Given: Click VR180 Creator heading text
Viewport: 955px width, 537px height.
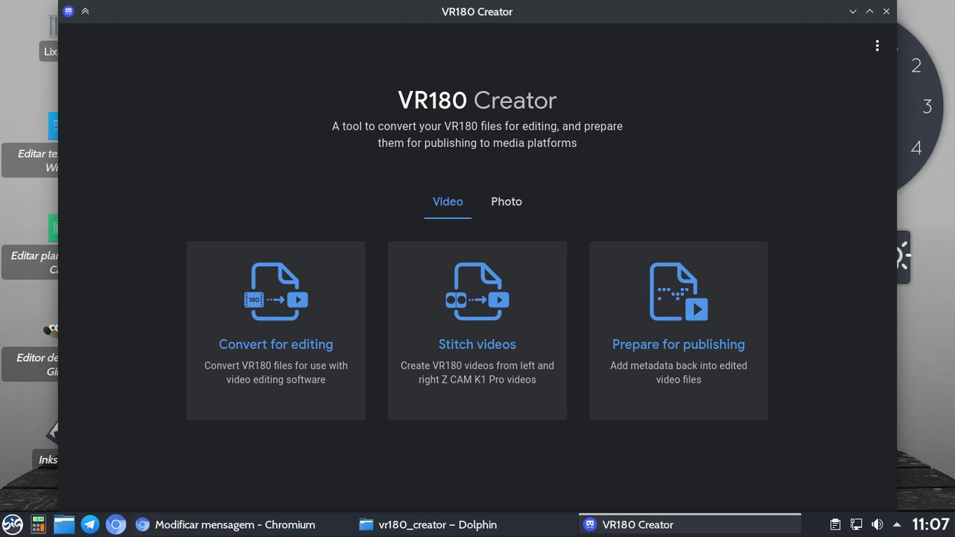Looking at the screenshot, I should coord(477,100).
